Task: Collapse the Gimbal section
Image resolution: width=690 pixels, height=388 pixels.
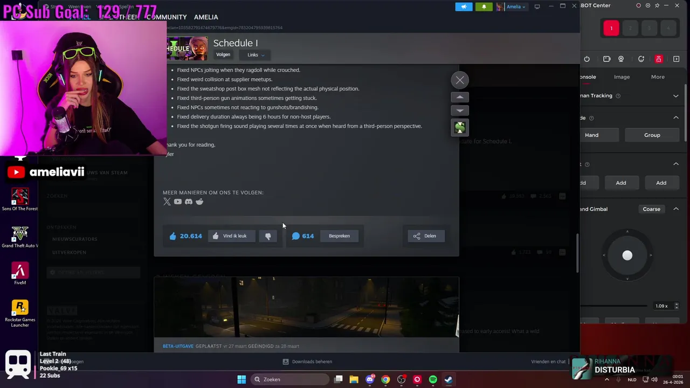Action: click(x=675, y=209)
